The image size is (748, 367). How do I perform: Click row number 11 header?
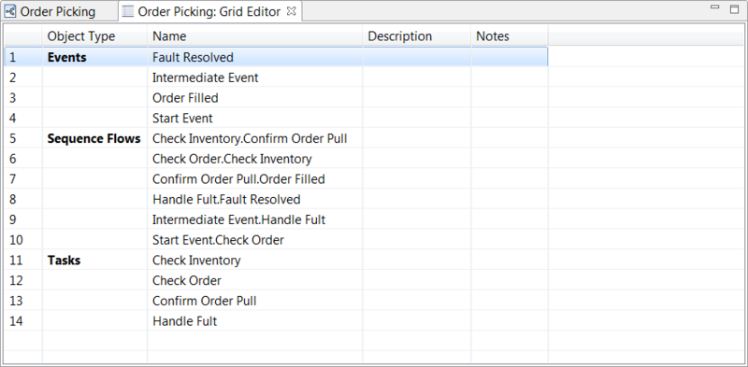point(23,261)
